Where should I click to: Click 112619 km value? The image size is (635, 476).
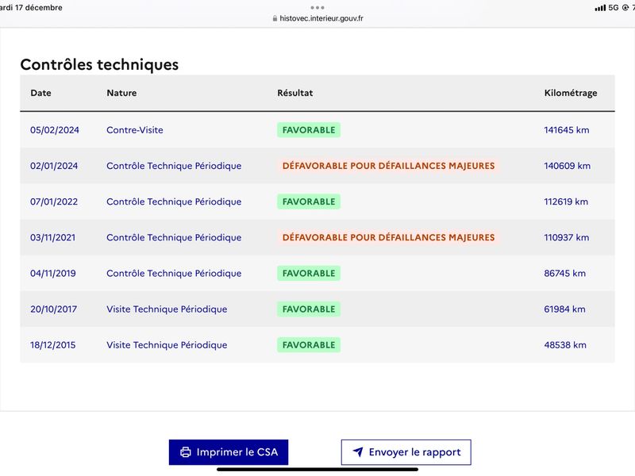coord(566,202)
